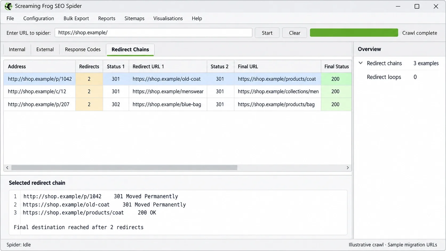Click Redirects count in c/12 row
Image resolution: width=446 pixels, height=251 pixels.
click(89, 91)
